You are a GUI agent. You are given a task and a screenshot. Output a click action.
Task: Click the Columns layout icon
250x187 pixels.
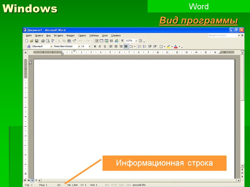pos(111,41)
